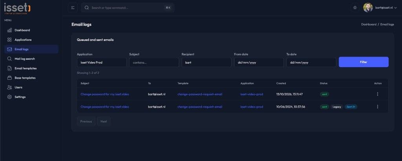Click the 10/06/2024, 10:37:56 created timestamp
Viewport: 402px width, 161px height.
click(291, 107)
